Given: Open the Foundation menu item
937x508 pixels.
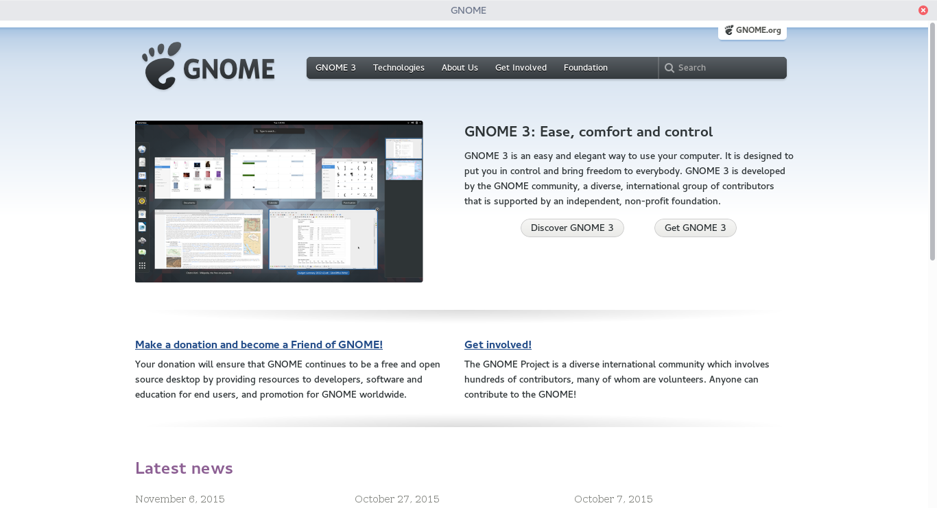Looking at the screenshot, I should (x=586, y=68).
